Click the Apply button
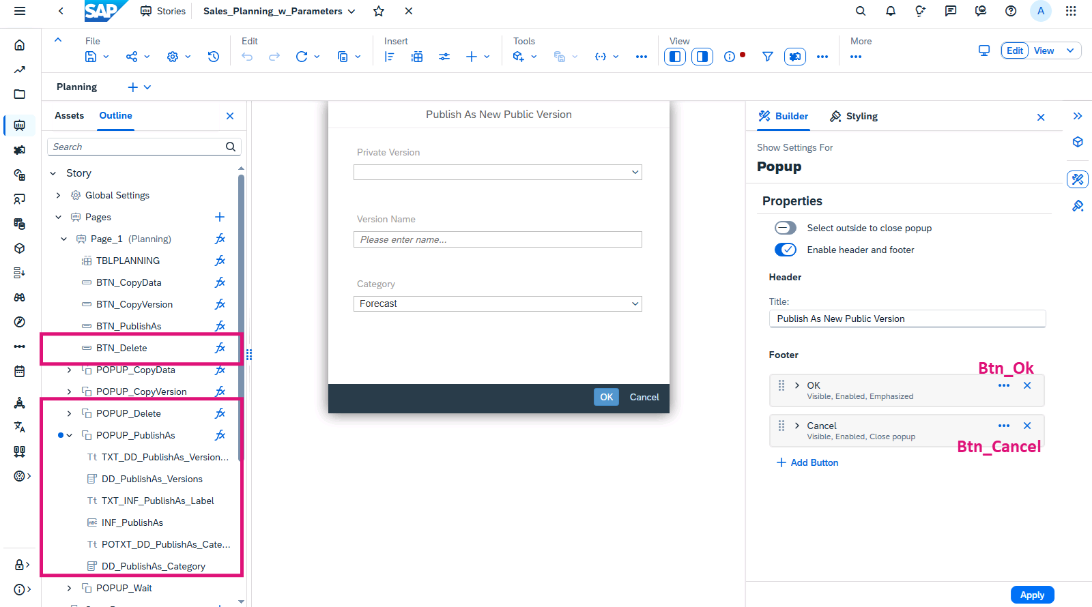This screenshot has height=607, width=1092. click(x=1032, y=595)
